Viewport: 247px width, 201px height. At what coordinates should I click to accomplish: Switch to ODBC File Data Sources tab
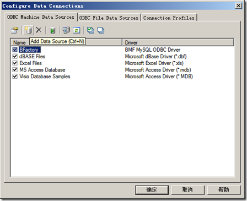click(x=109, y=18)
